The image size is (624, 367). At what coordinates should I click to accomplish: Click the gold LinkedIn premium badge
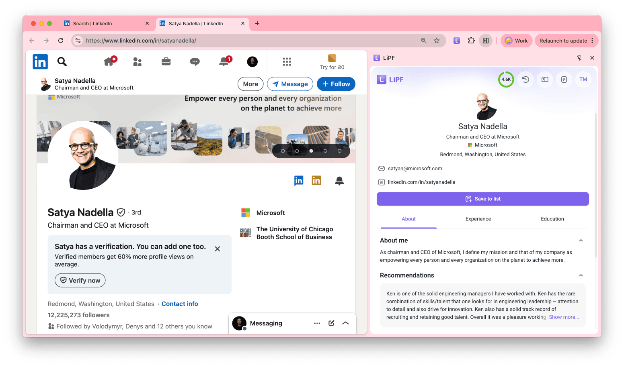[x=316, y=181]
